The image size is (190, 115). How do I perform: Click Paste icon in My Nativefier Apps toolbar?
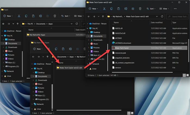pyautogui.click(x=63, y=49)
